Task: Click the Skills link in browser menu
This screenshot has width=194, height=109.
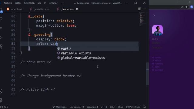Action: 156,67
